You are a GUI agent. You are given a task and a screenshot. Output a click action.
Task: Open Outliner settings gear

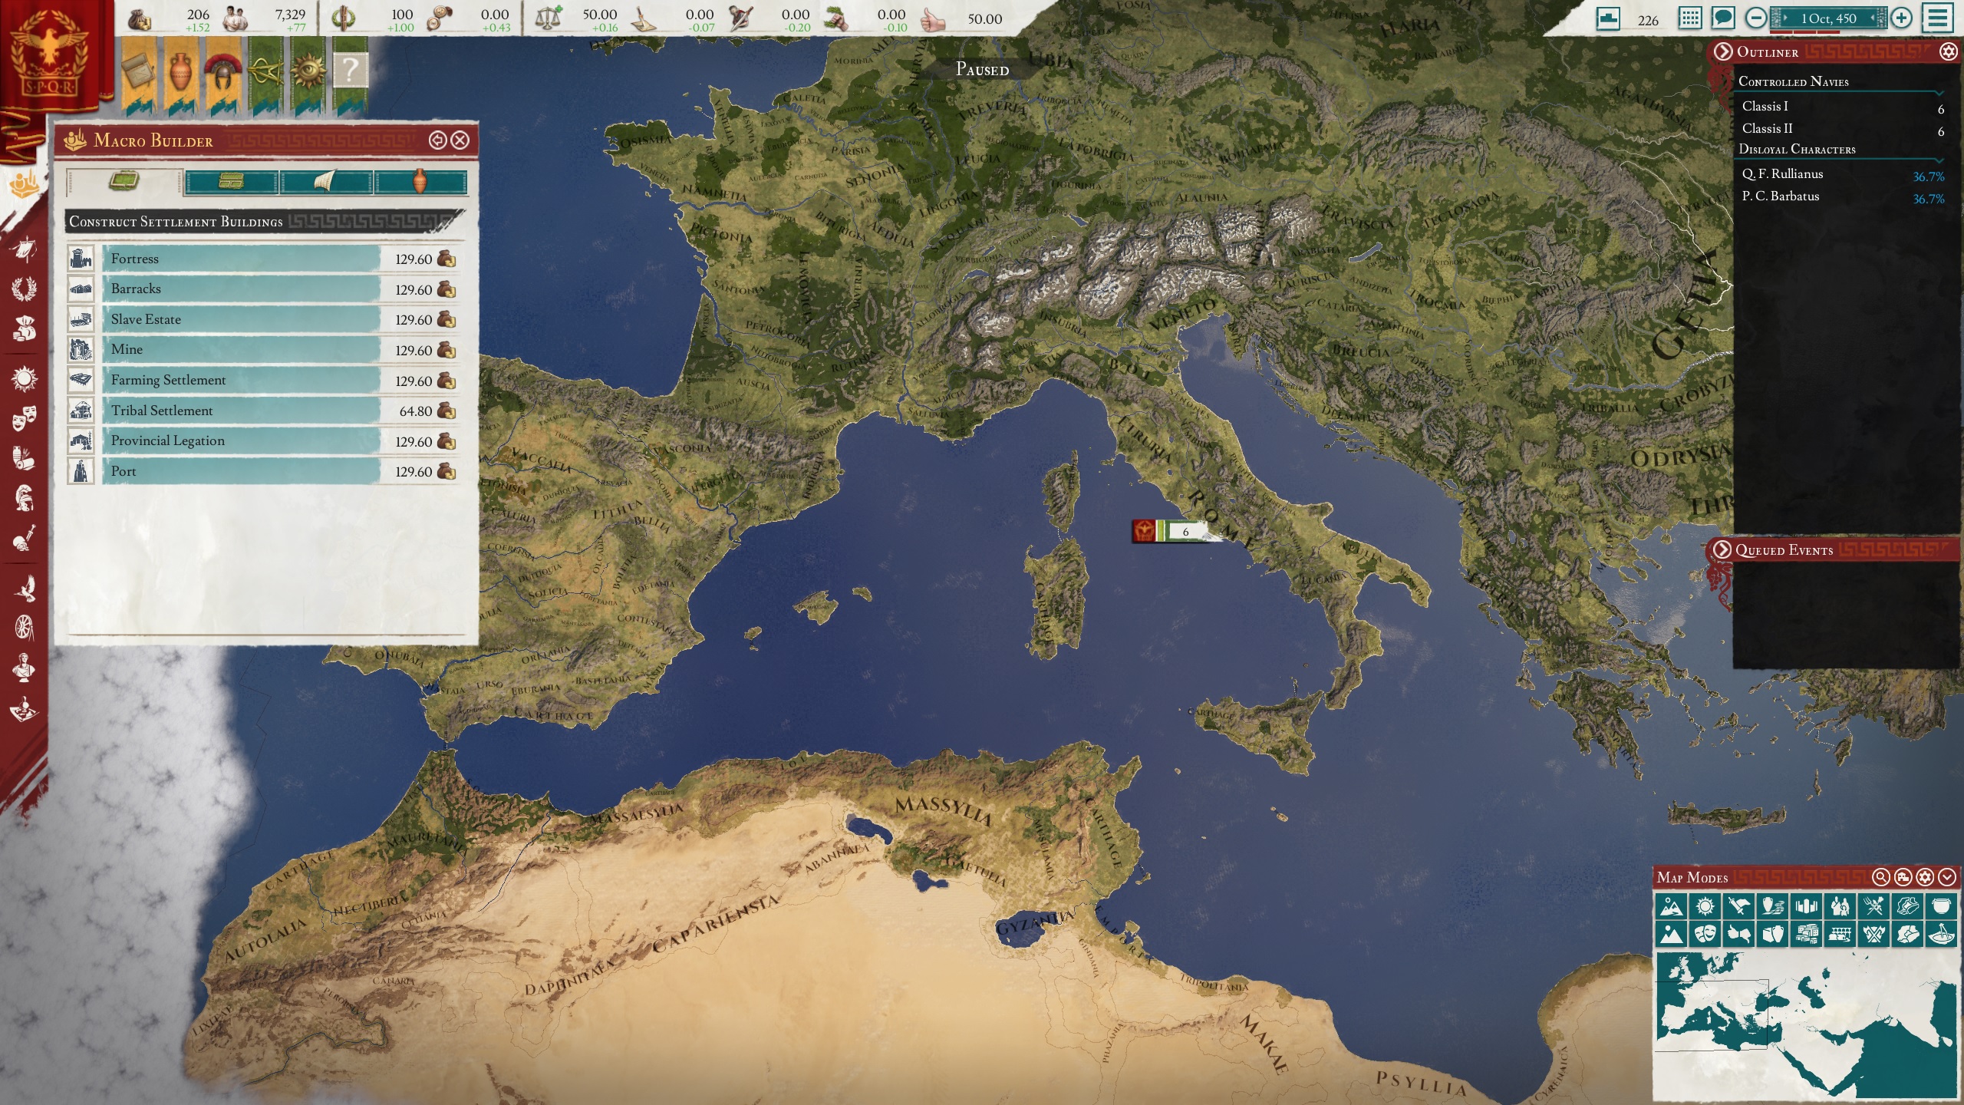[1948, 51]
